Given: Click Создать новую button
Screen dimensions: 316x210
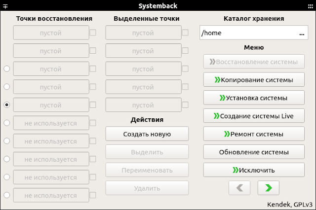Looking at the screenshot, I should point(147,134).
